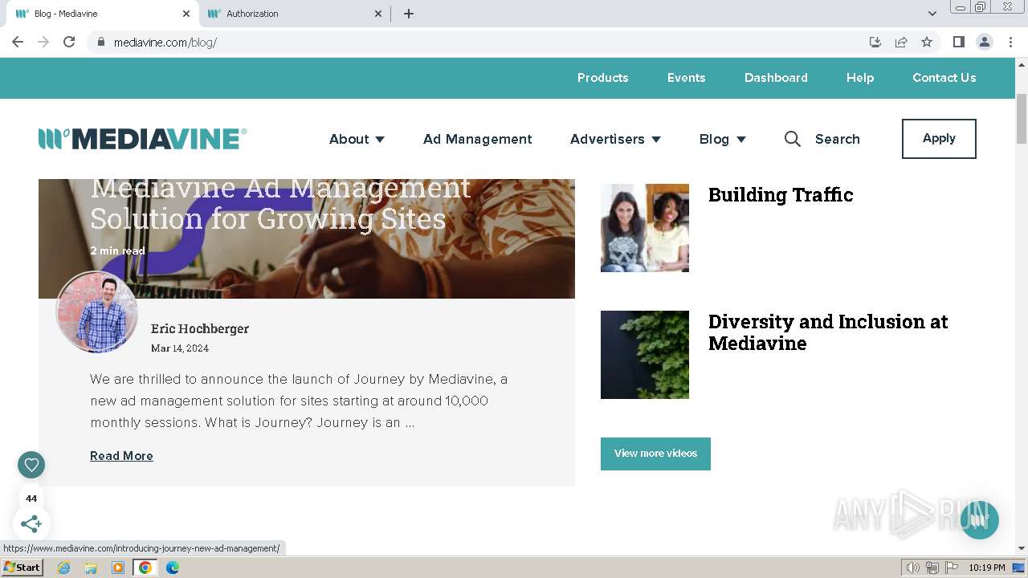Open the Chrome profile avatar
The height and width of the screenshot is (578, 1028).
[x=984, y=42]
